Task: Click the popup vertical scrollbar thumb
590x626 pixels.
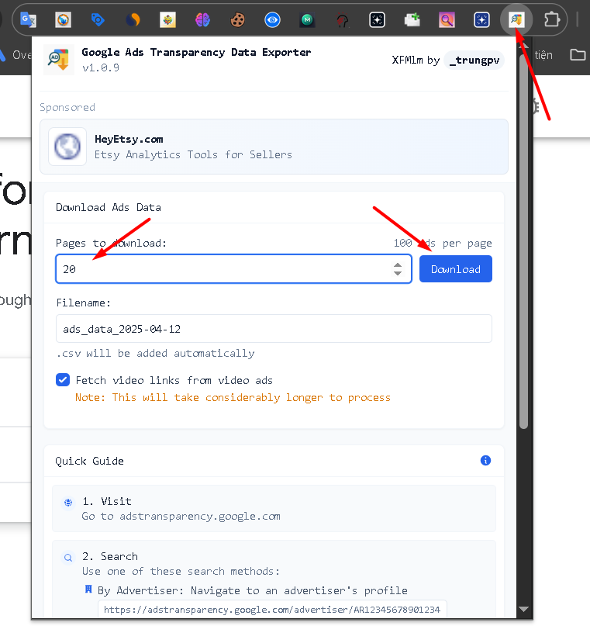Action: click(x=524, y=242)
